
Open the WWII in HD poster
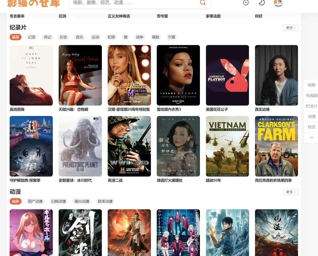[129, 146]
